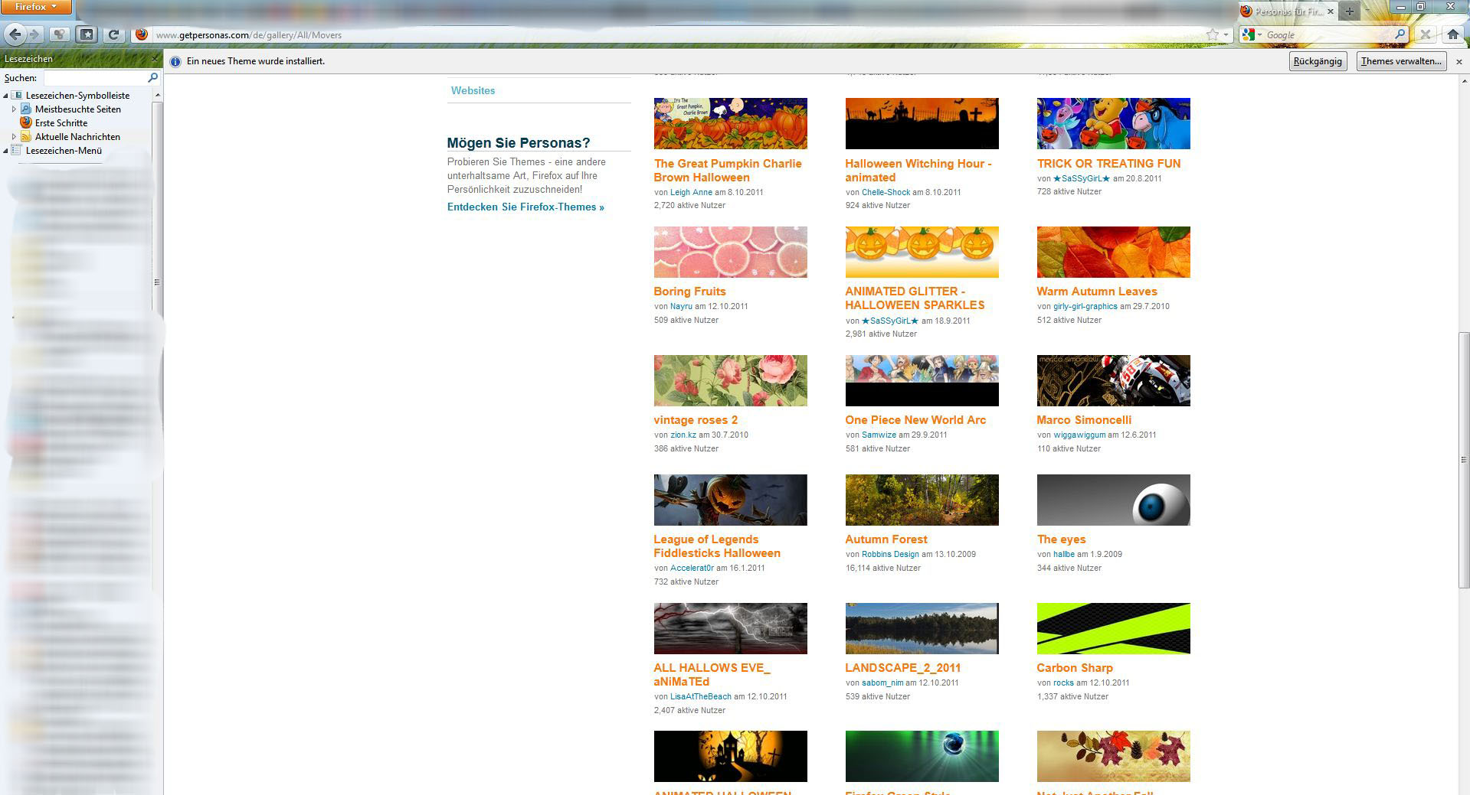The image size is (1470, 795).
Task: Click the search magnifier in Google search box
Action: coord(1400,34)
